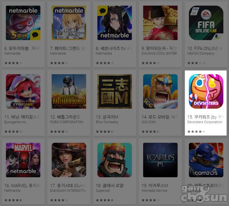Select the PUBG Battlegrounds Mobile icon
This screenshot has height=206, width=229.
point(69,92)
